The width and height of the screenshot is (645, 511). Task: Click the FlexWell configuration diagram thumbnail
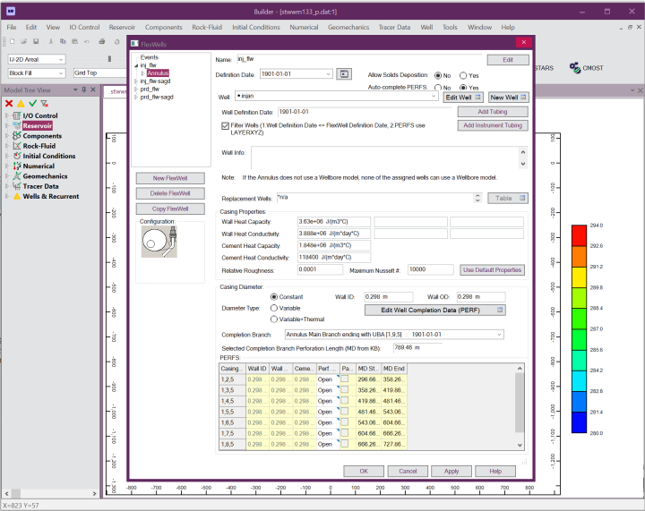pyautogui.click(x=159, y=242)
